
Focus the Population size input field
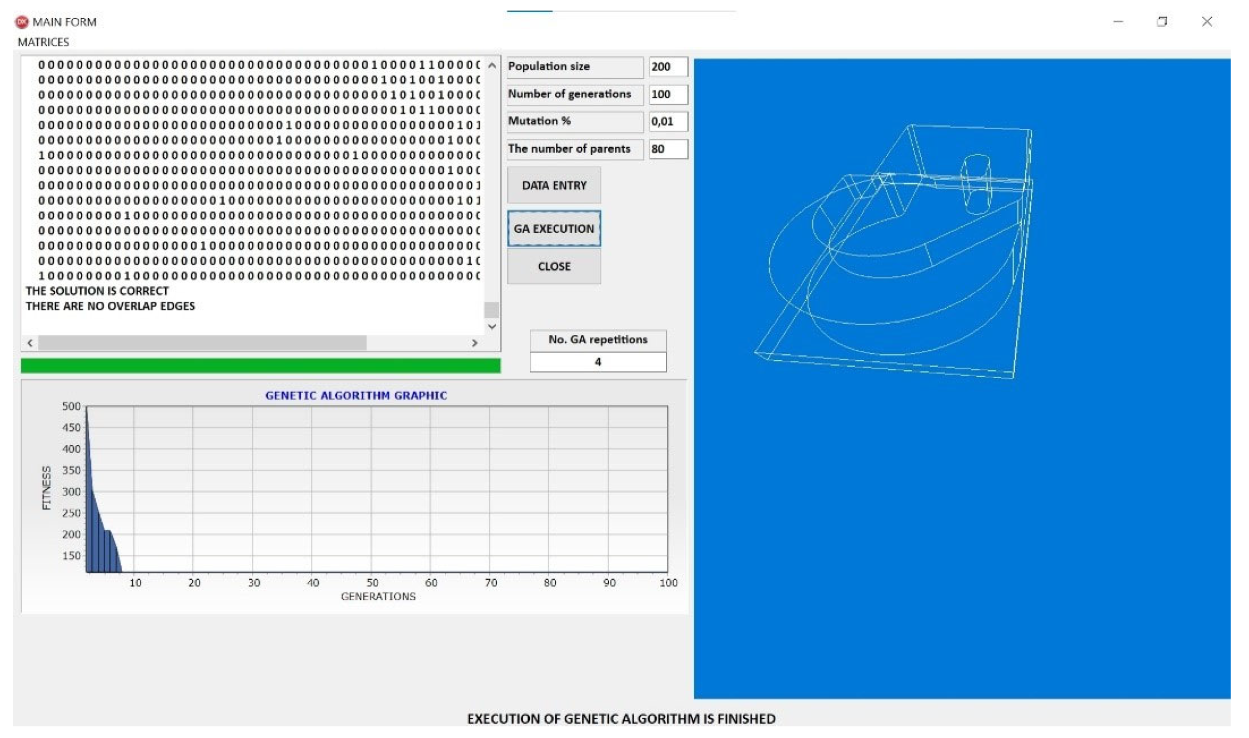[x=668, y=67]
